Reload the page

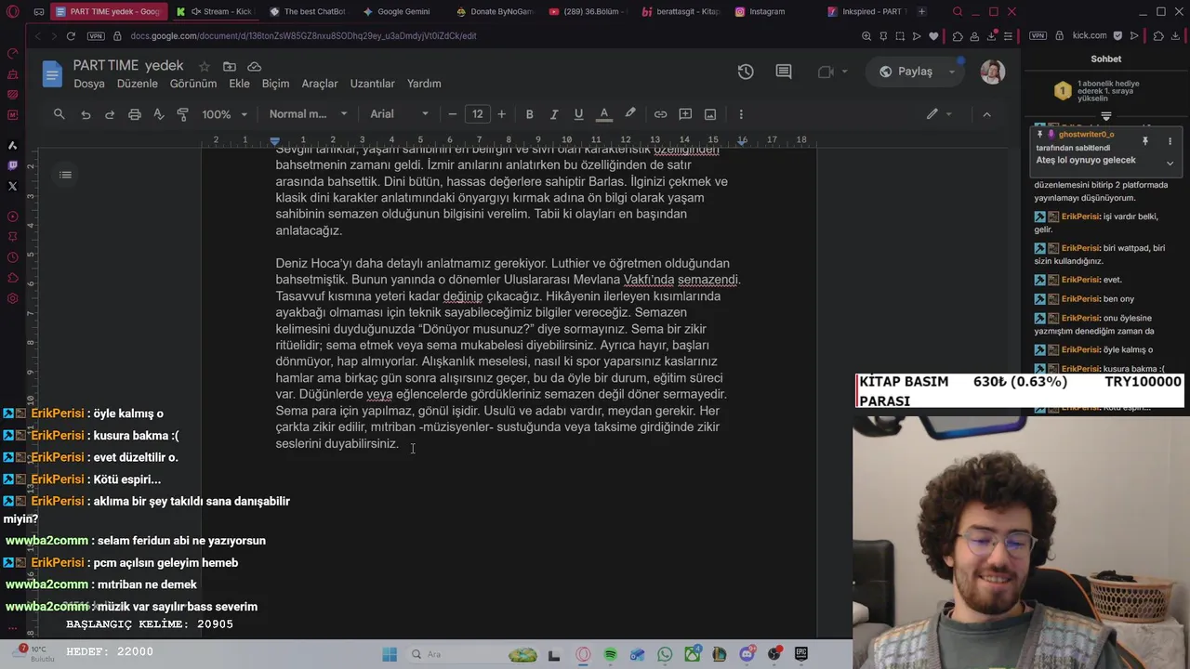(x=71, y=36)
